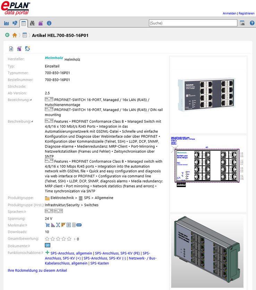This screenshot has width=256, height=290.
Task: Click the EPLAN data portal logo
Action: click(x=16, y=8)
